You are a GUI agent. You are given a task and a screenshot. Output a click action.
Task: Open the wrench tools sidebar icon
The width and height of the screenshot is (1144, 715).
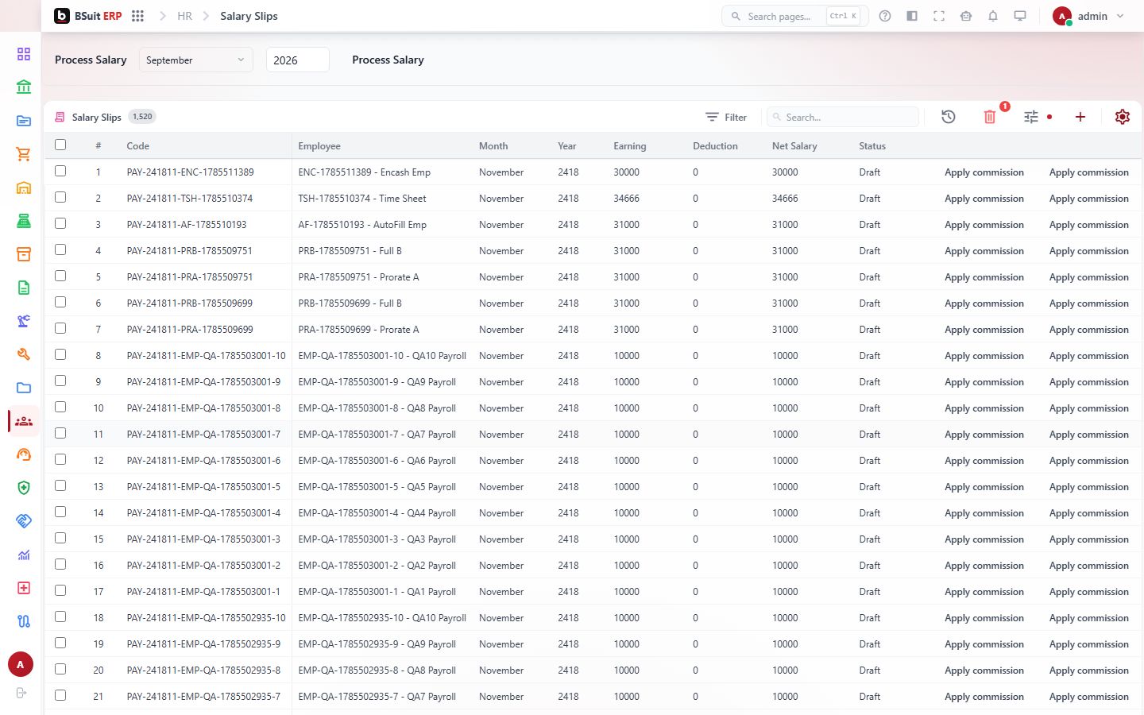pos(24,354)
